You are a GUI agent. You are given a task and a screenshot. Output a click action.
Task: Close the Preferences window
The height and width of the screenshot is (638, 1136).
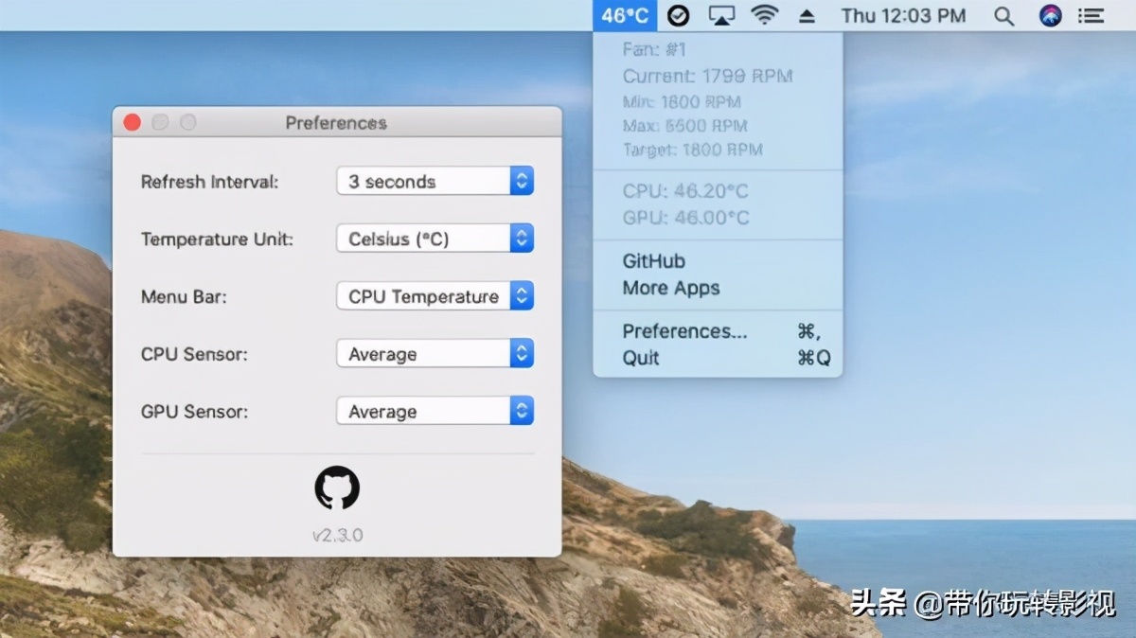[133, 122]
